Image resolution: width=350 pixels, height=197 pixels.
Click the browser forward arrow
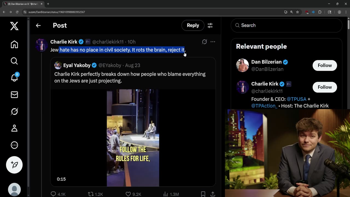click(x=10, y=12)
